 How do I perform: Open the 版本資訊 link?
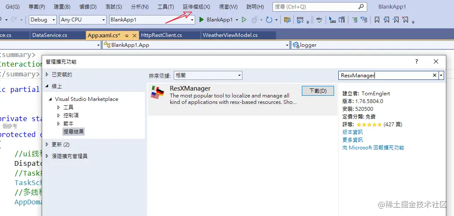[x=353, y=132]
